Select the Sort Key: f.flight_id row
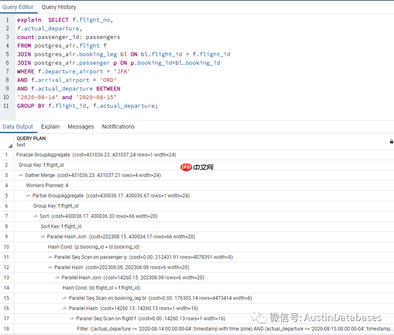The image size is (394, 335). [61, 226]
